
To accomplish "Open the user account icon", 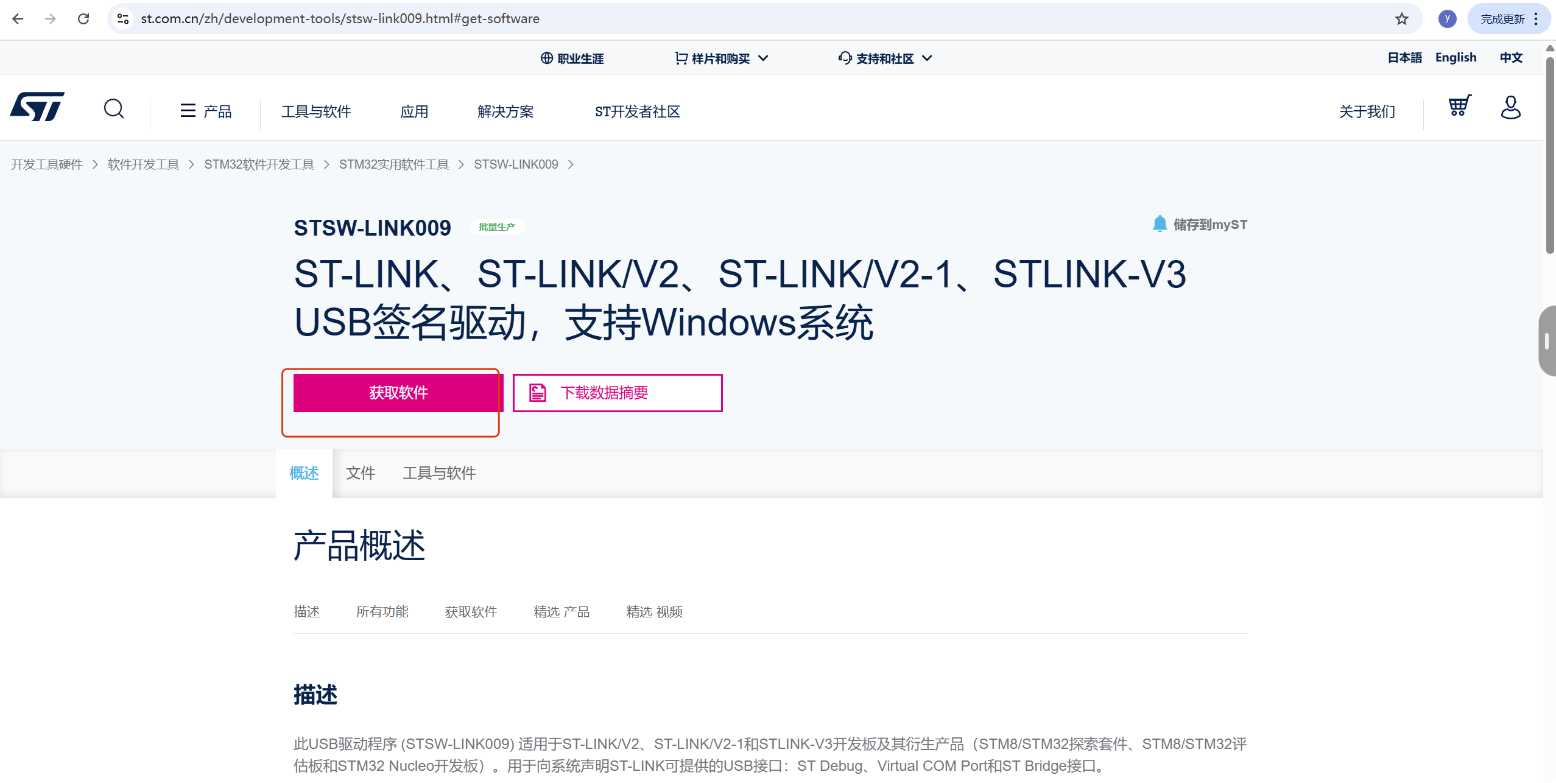I will click(1510, 108).
